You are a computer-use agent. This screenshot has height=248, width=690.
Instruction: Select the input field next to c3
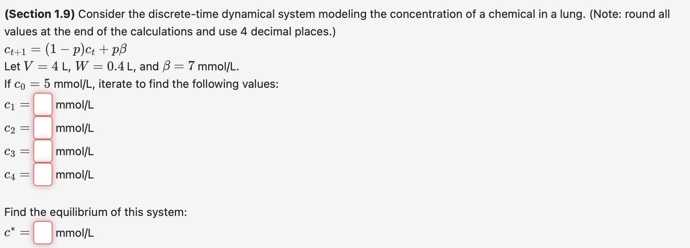pyautogui.click(x=43, y=151)
